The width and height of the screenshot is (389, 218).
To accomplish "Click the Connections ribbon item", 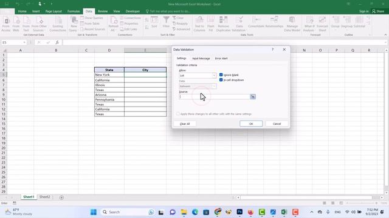I will click(131, 18).
